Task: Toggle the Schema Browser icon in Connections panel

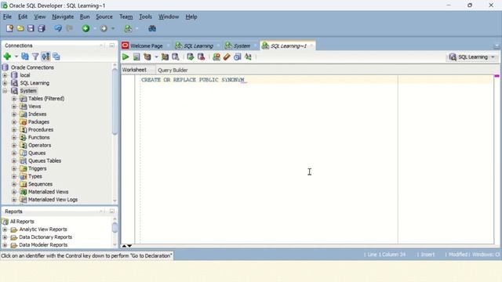Action: click(45, 56)
